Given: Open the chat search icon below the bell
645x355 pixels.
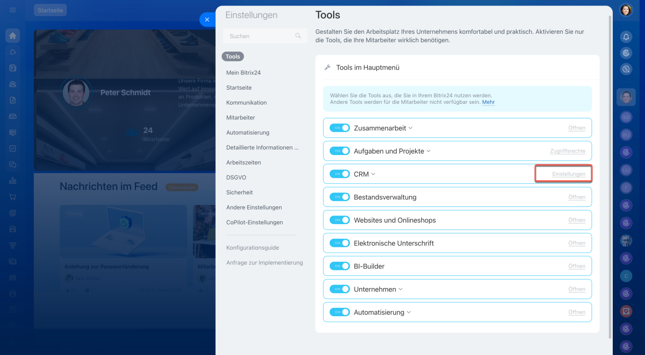Looking at the screenshot, I should pos(626,69).
